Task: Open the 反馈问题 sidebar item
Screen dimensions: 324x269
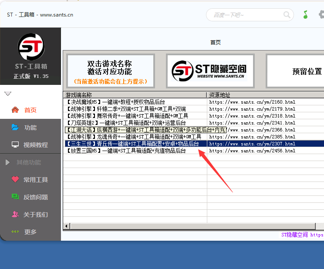Action: [30, 197]
